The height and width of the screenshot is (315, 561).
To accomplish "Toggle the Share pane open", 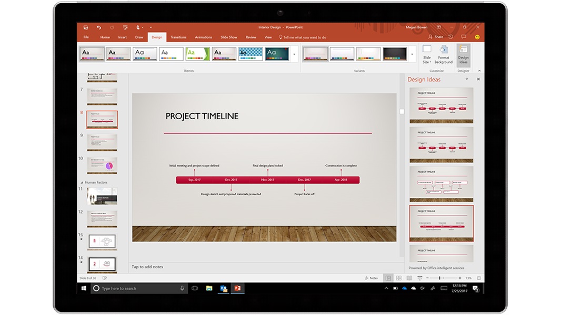I will [436, 37].
